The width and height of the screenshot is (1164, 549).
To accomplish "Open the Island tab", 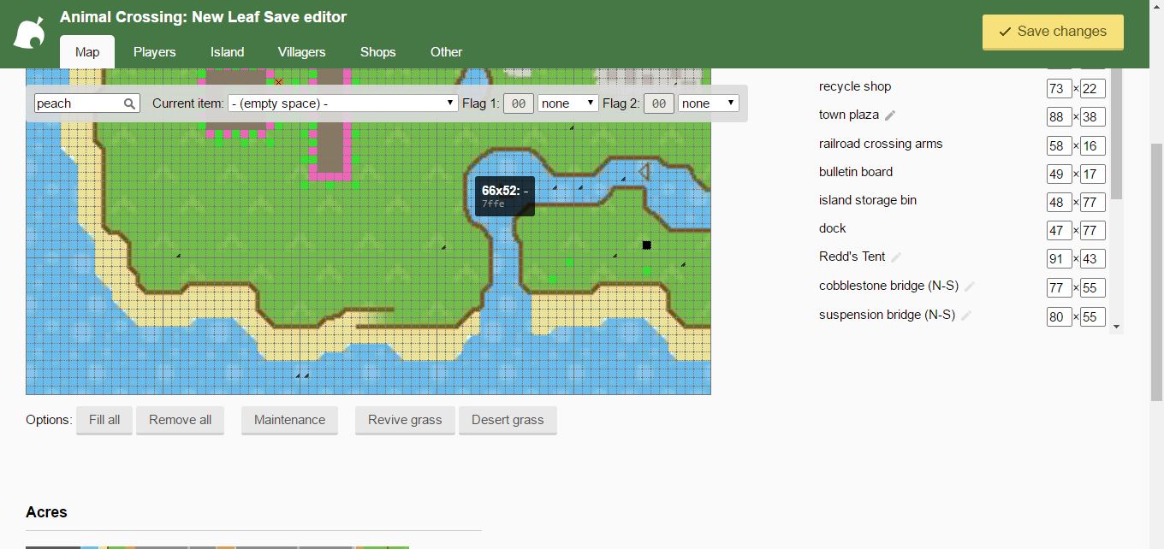I will pyautogui.click(x=228, y=52).
